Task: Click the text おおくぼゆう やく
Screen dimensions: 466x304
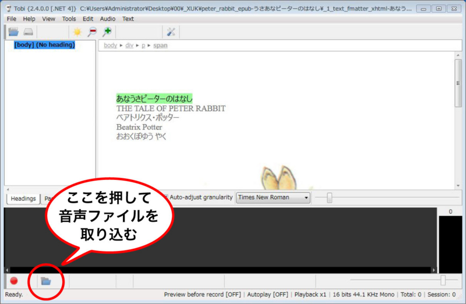Action: pos(141,136)
